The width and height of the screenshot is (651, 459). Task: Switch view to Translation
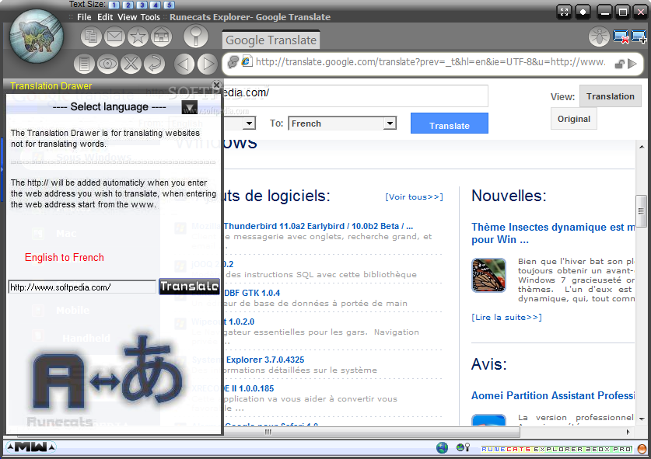tap(611, 96)
